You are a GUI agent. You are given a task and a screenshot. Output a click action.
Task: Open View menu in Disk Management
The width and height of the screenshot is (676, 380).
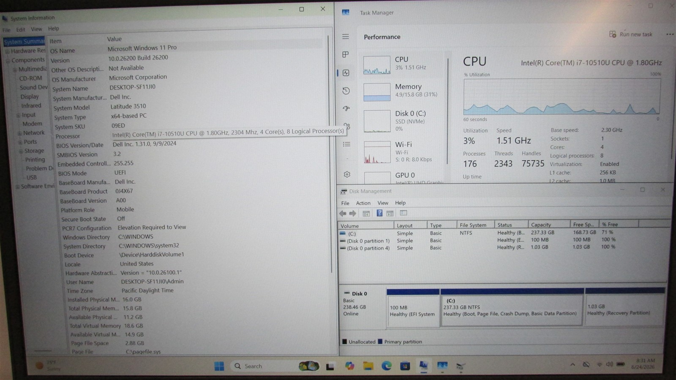[383, 203]
